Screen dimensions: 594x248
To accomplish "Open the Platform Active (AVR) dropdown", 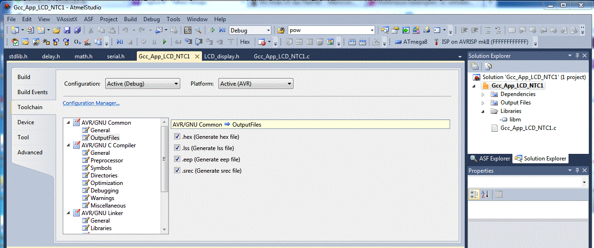I will pos(256,84).
